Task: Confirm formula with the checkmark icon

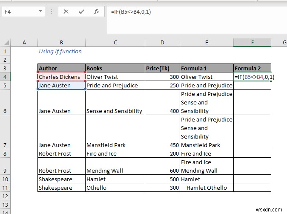Action: point(81,12)
